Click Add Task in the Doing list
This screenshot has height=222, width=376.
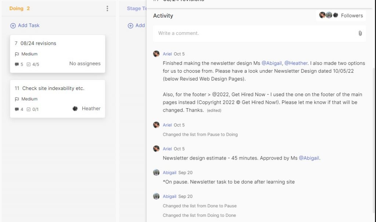(x=25, y=25)
